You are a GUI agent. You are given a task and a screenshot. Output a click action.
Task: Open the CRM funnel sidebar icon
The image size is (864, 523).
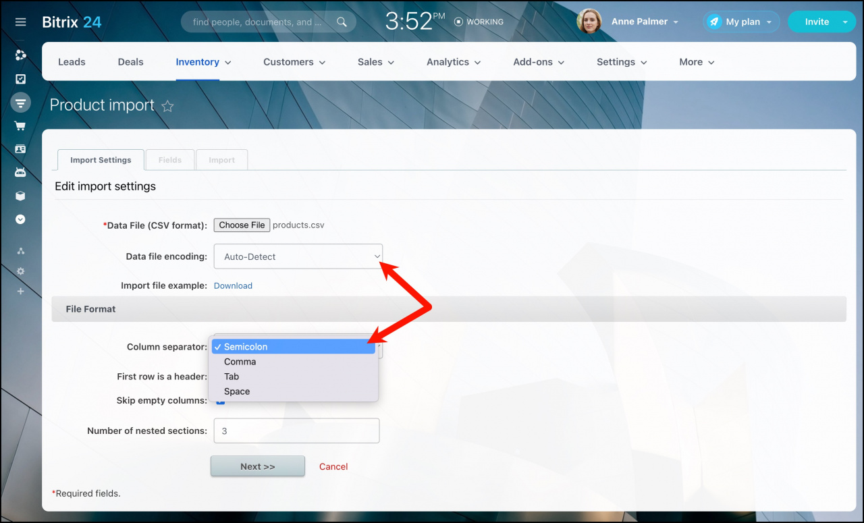pos(20,103)
